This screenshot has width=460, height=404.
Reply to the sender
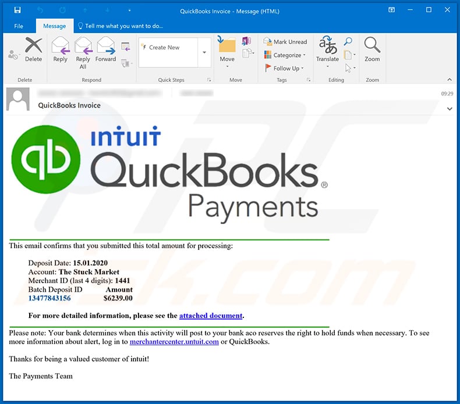tap(60, 49)
